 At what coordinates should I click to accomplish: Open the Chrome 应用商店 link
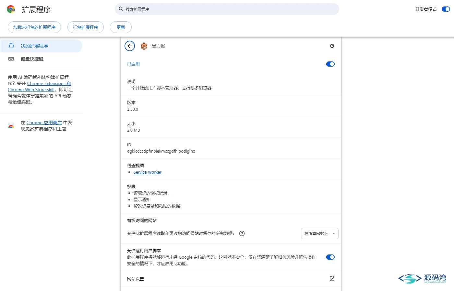[x=44, y=123]
